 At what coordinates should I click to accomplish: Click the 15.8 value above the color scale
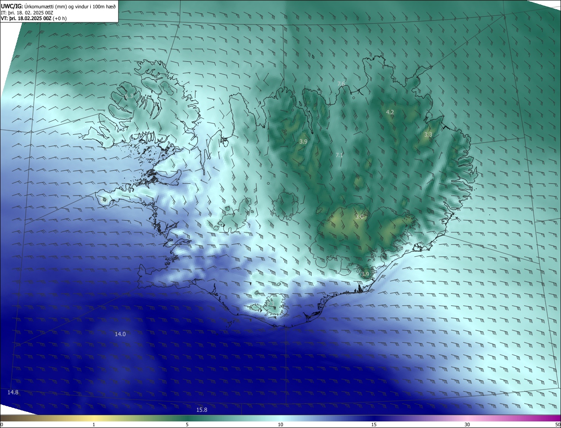pyautogui.click(x=202, y=410)
